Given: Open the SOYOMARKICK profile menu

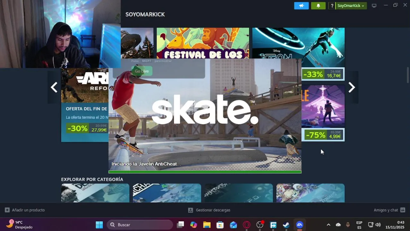Looking at the screenshot, I should 145,14.
